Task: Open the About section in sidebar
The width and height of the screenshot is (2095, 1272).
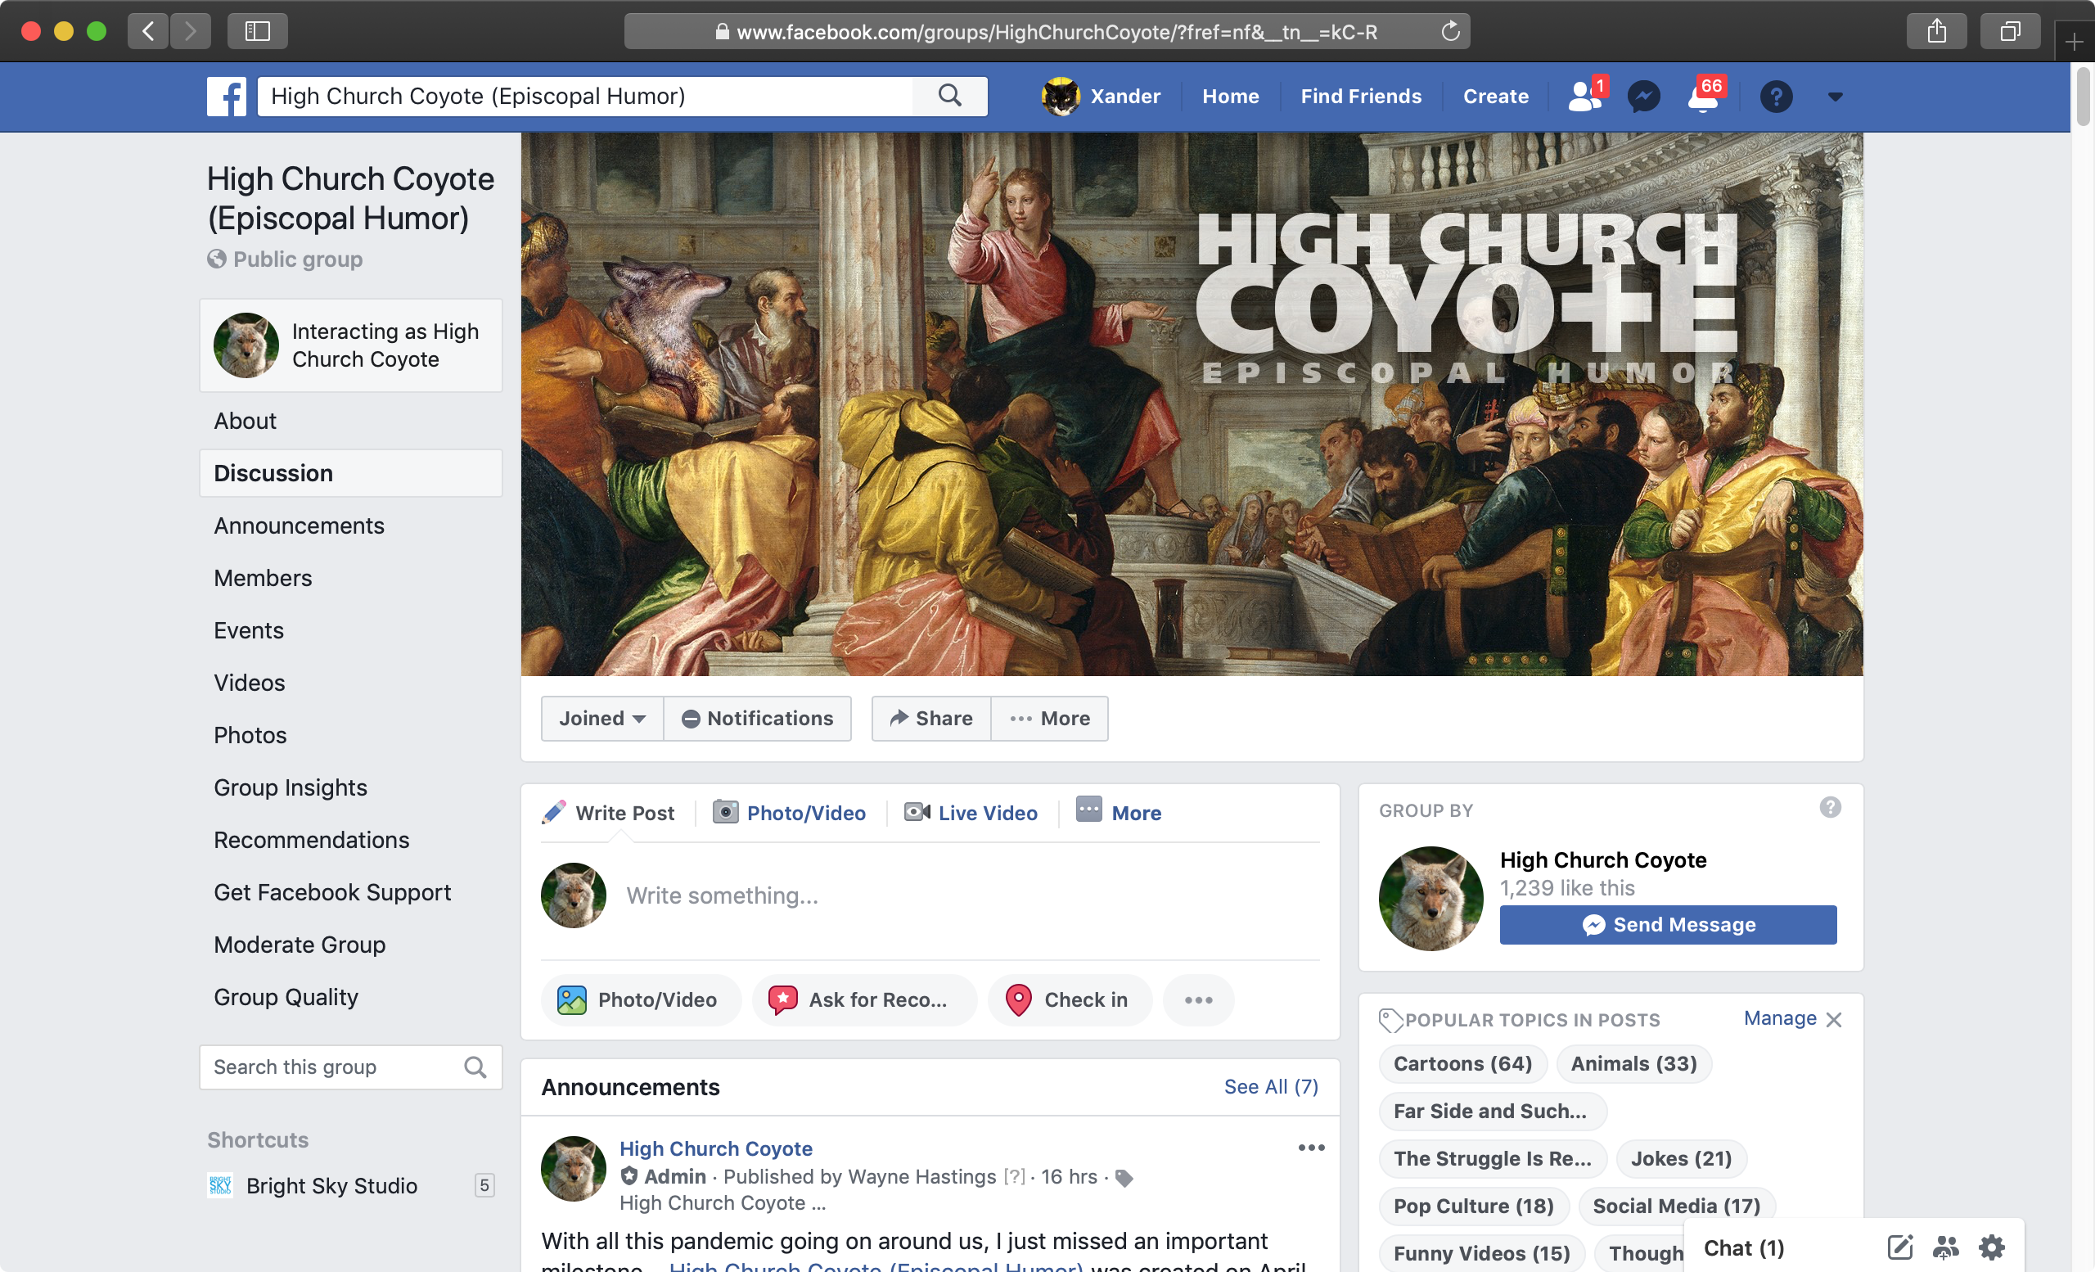Action: pos(245,421)
